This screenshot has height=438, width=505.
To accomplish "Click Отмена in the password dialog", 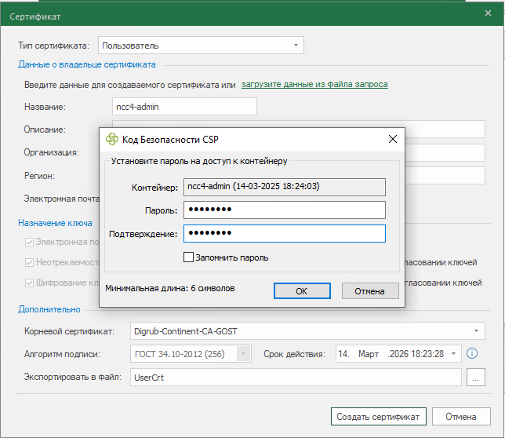I will pos(370,291).
